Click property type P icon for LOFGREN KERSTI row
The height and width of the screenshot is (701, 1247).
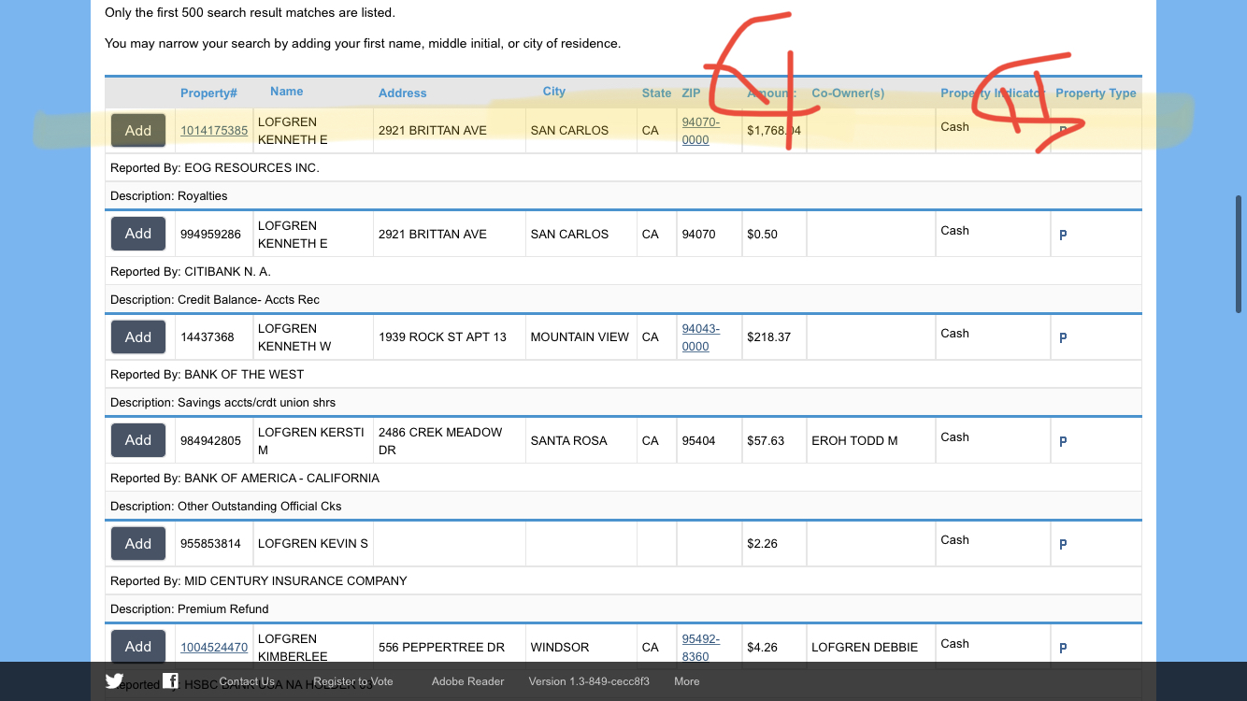pos(1063,441)
